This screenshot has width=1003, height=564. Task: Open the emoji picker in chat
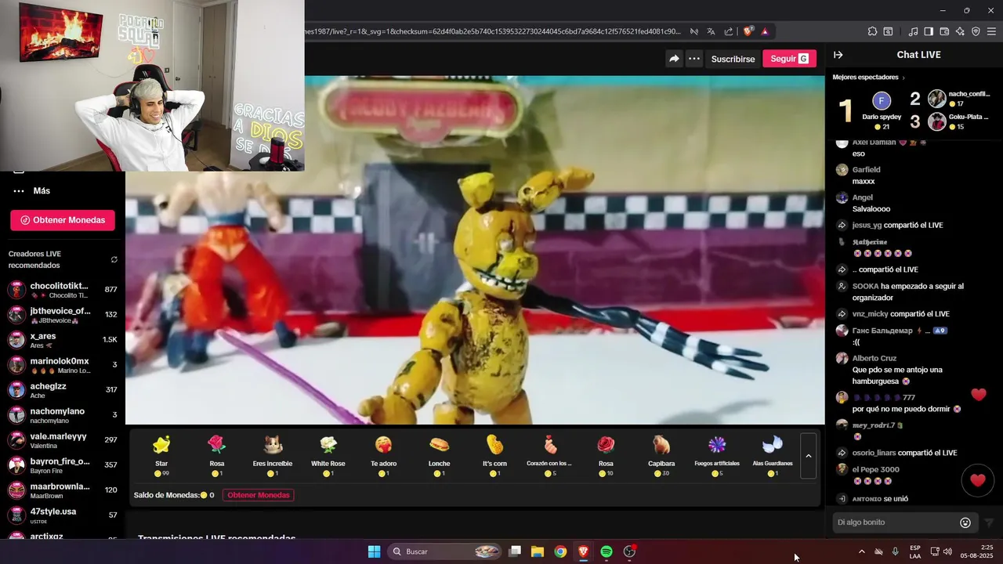tap(965, 522)
